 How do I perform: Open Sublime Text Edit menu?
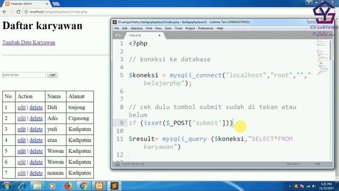coord(125,28)
